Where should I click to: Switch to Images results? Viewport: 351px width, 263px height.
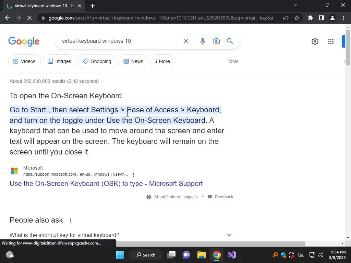tap(59, 61)
